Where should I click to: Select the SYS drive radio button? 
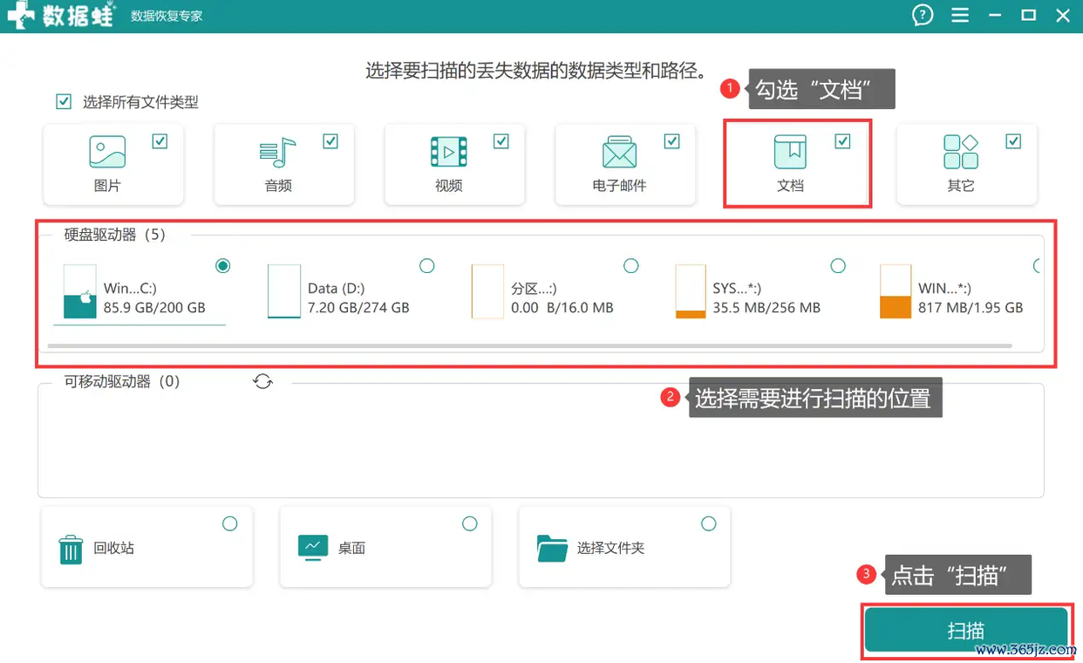(838, 265)
